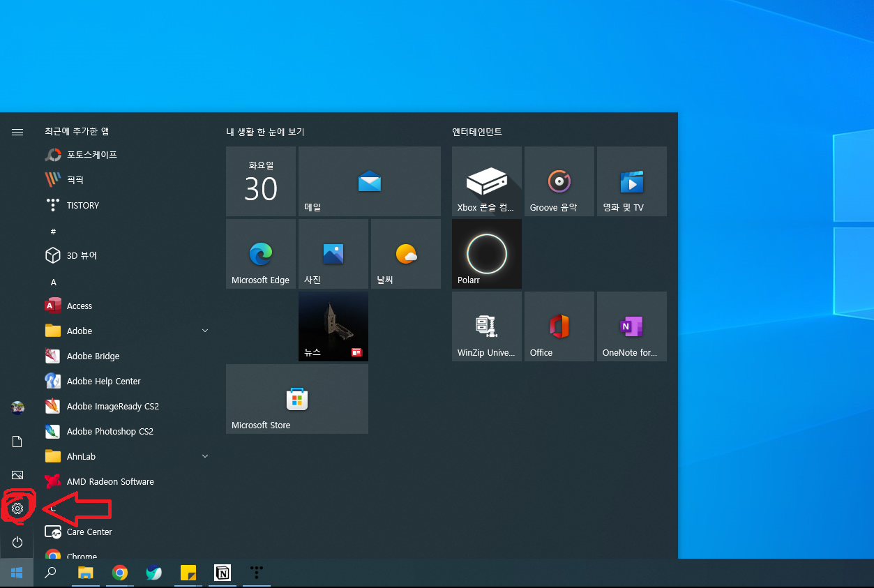Open the 뉴스 news tile
874x588 pixels.
tap(333, 326)
